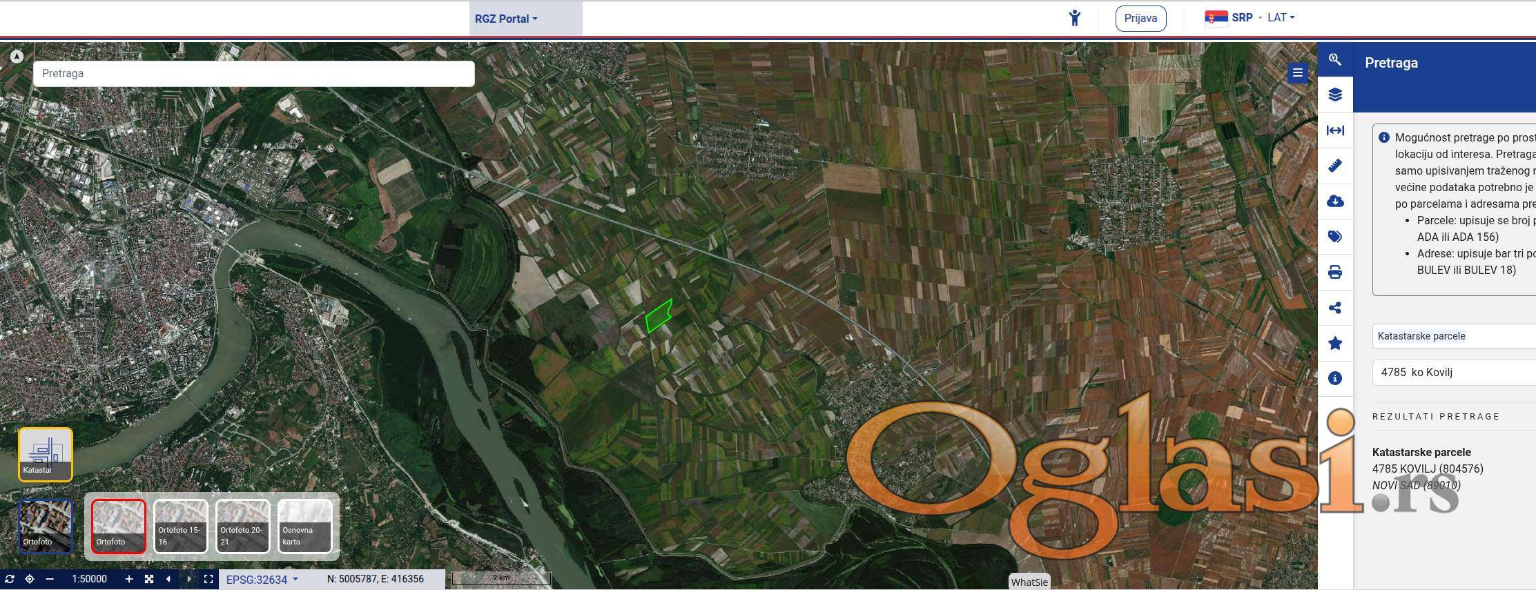Image resolution: width=1536 pixels, height=590 pixels.
Task: Click the accessibility person icon
Action: (1074, 18)
